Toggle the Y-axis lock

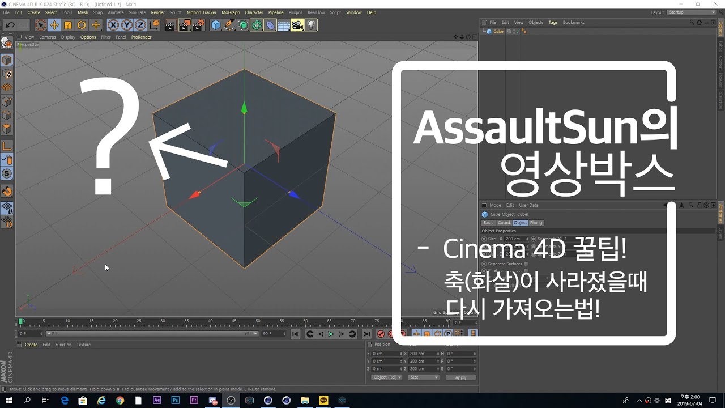click(126, 25)
